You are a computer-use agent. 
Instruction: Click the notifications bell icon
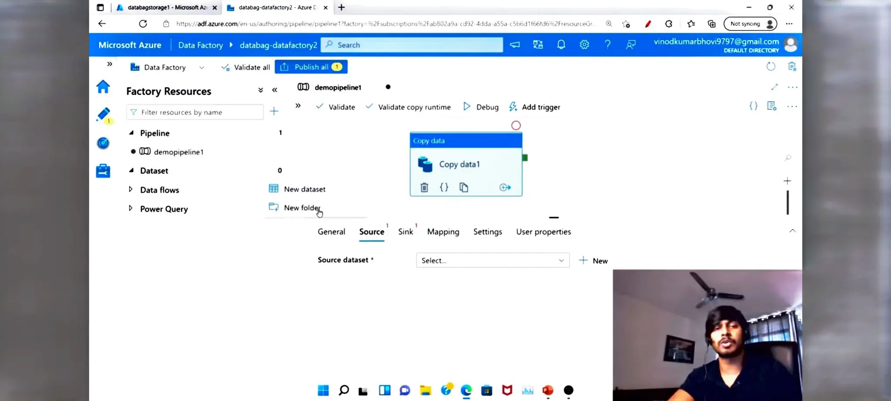click(x=561, y=44)
